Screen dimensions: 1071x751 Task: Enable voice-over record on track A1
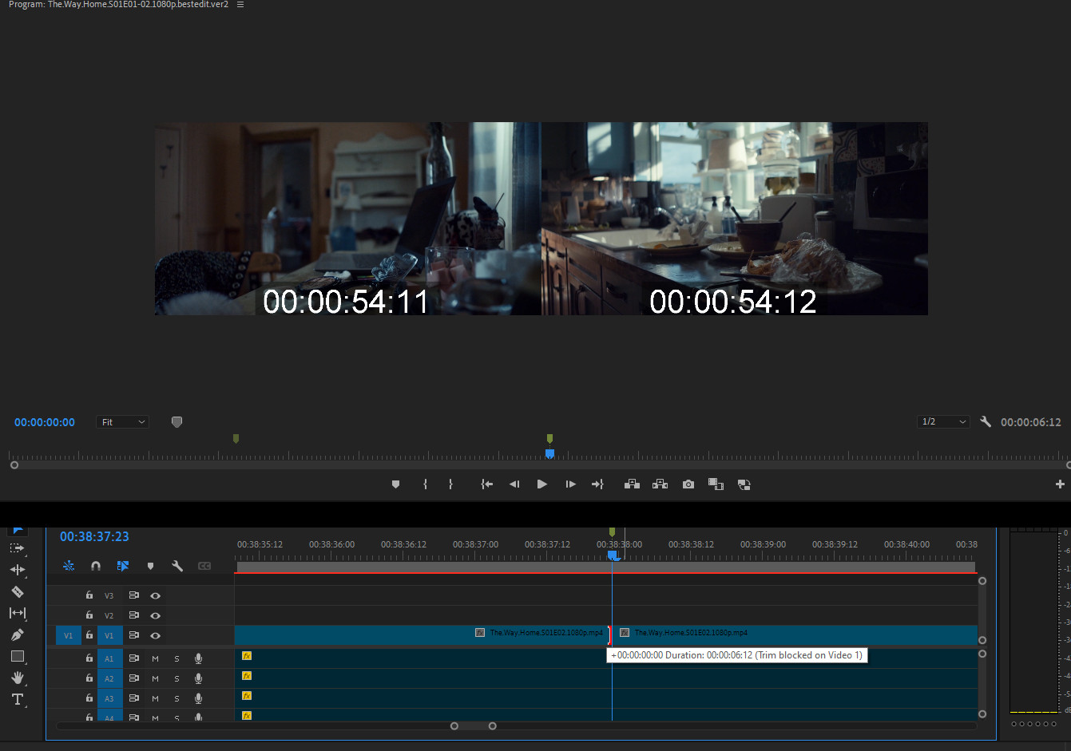198,658
